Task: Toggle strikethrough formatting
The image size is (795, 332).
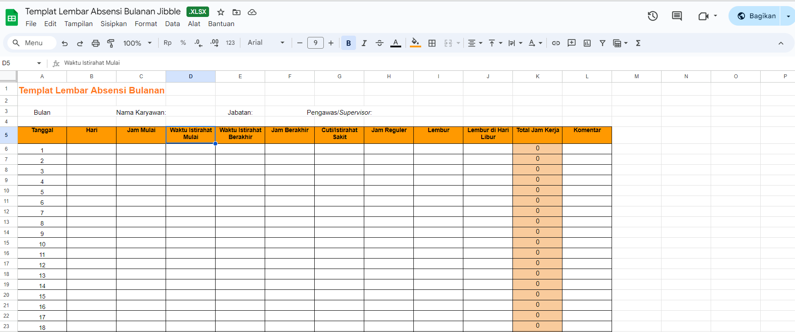Action: click(x=379, y=43)
